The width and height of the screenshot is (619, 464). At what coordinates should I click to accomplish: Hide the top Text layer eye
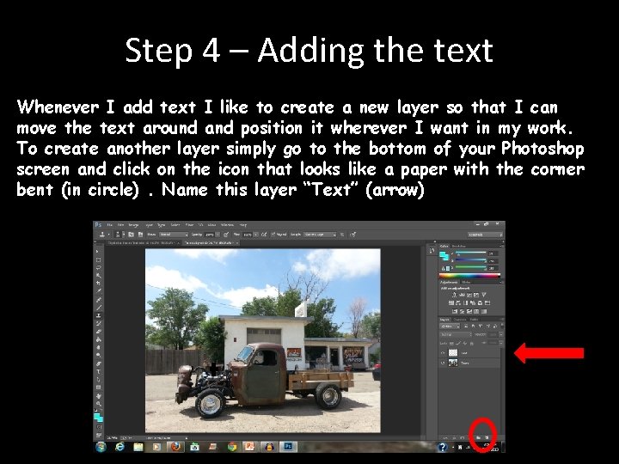443,353
